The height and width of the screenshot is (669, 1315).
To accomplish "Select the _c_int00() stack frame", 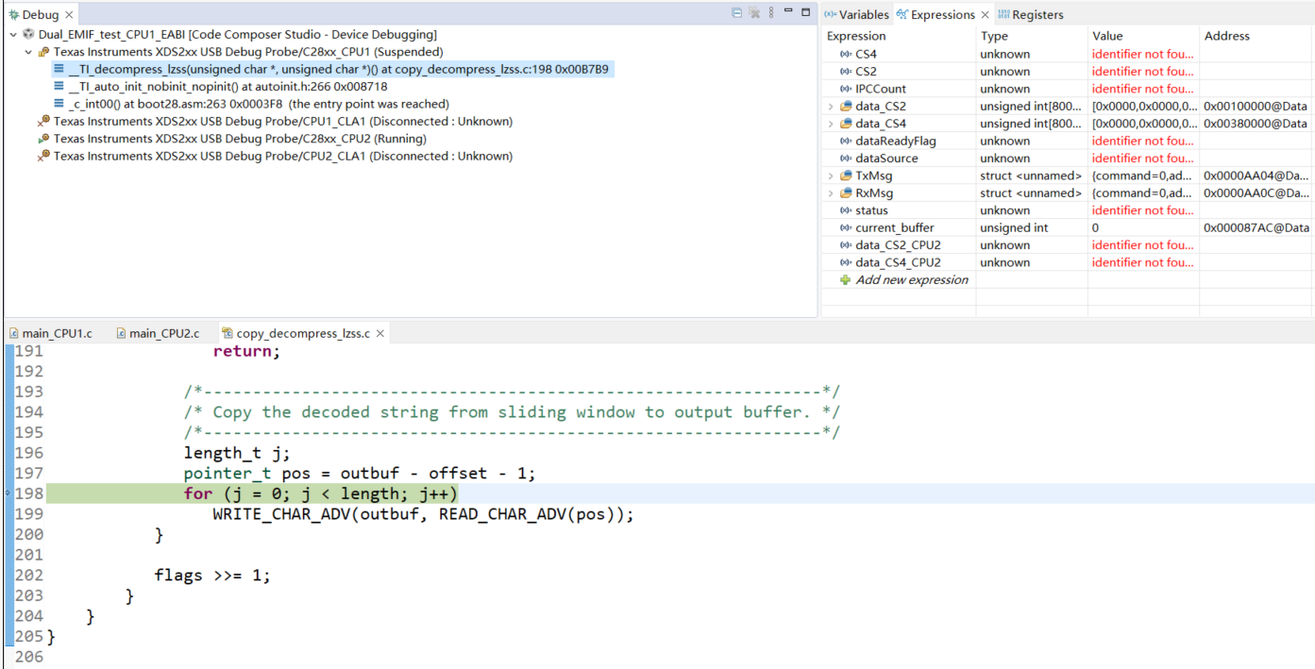I will (259, 104).
